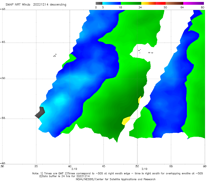Screen dimensions: 207x181
Task: Click the dark gray low-wind patch on the map
Action: click(40, 112)
